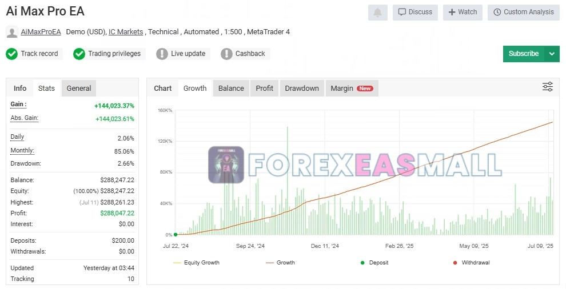The image size is (566, 289).
Task: Click the Subscribe button
Action: [x=523, y=54]
